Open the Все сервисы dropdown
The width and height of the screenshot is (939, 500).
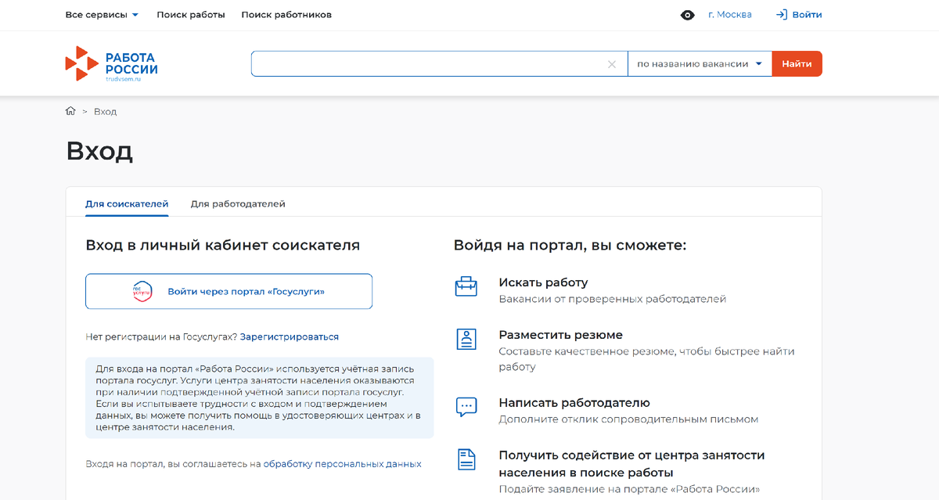(102, 15)
